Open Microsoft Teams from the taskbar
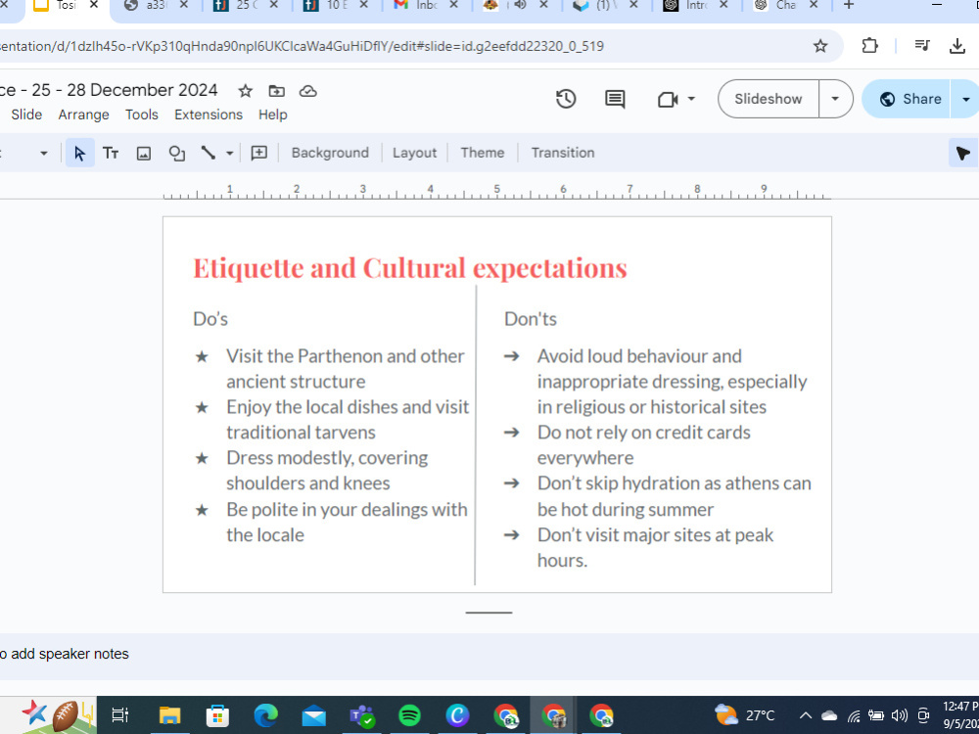Viewport: 979px width, 734px height. coord(361,715)
